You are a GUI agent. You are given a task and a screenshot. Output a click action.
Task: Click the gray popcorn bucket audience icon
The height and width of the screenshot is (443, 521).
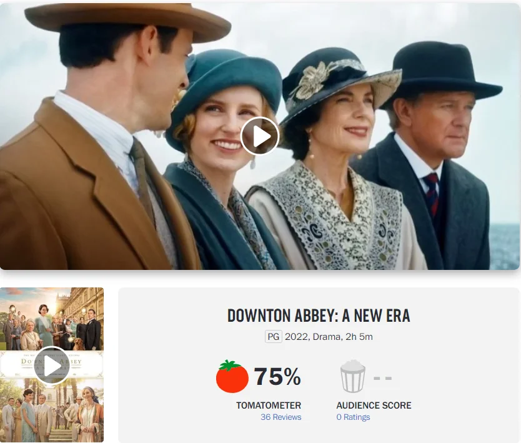tap(353, 376)
